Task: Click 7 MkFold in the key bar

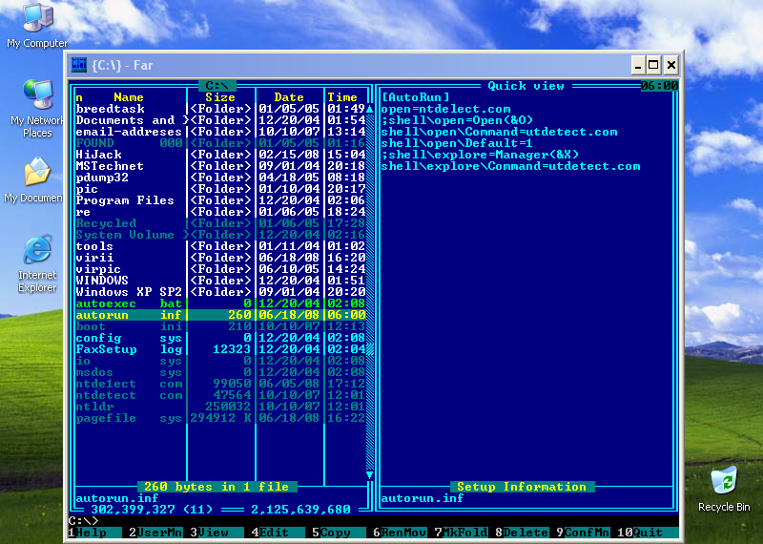Action: click(x=461, y=533)
